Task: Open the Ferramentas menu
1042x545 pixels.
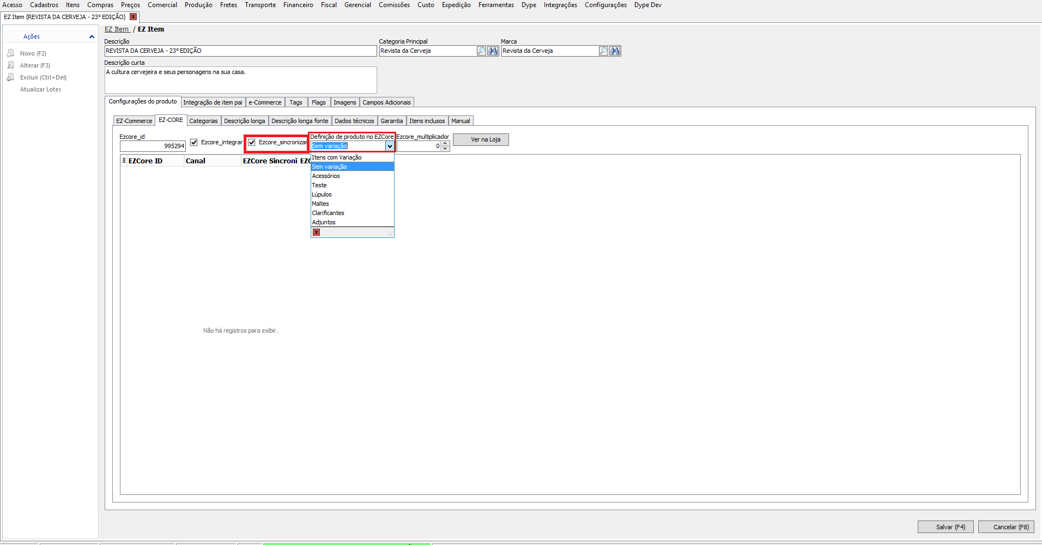Action: tap(496, 5)
